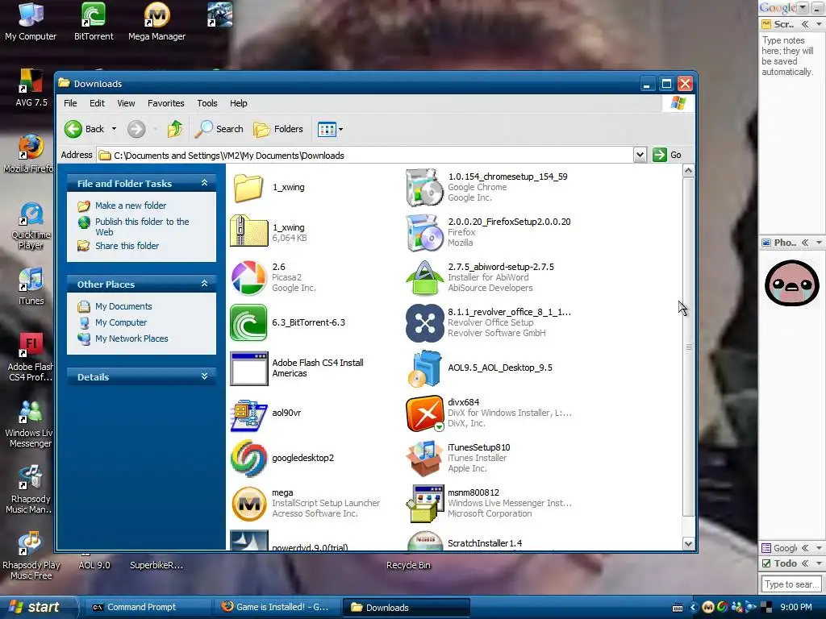Select the iTunesSetup810 installer icon

424,459
